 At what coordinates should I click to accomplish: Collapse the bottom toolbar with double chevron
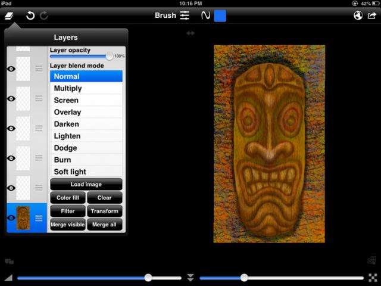[x=190, y=278]
